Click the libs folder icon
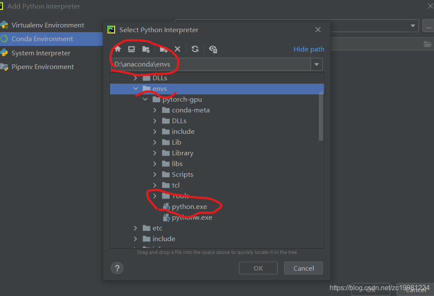This screenshot has height=296, width=434. (x=165, y=163)
